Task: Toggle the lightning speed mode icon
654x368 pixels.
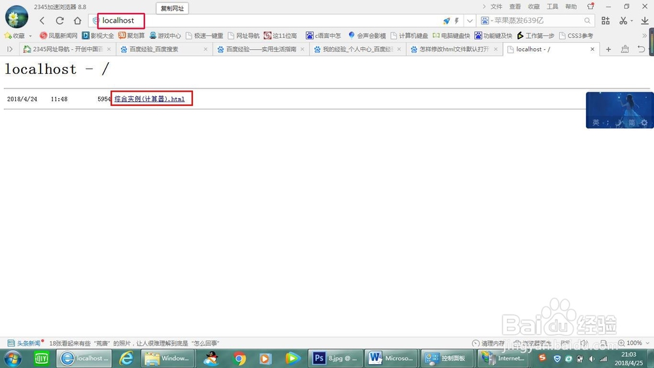Action: click(x=456, y=20)
